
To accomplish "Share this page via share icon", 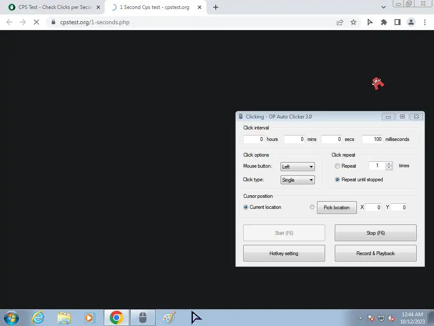I will point(340,22).
